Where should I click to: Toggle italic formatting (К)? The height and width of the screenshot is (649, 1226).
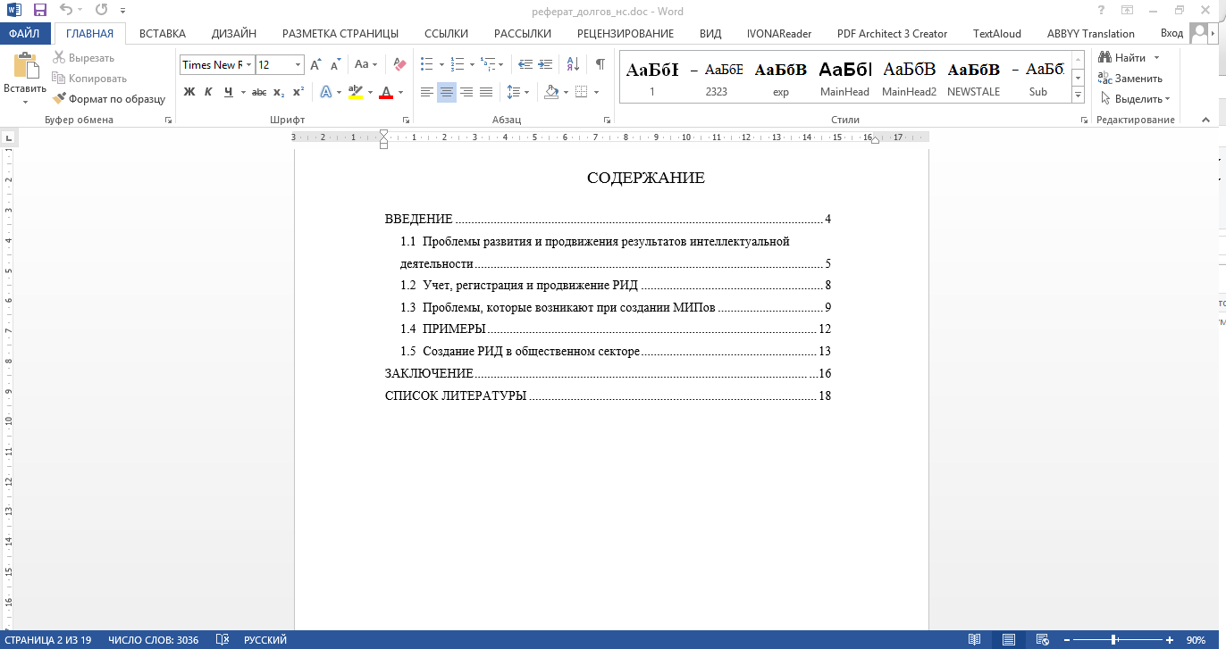pos(208,92)
